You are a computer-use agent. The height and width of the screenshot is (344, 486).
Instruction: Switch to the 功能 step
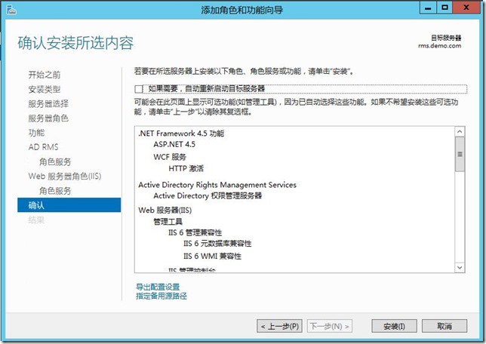tap(36, 133)
